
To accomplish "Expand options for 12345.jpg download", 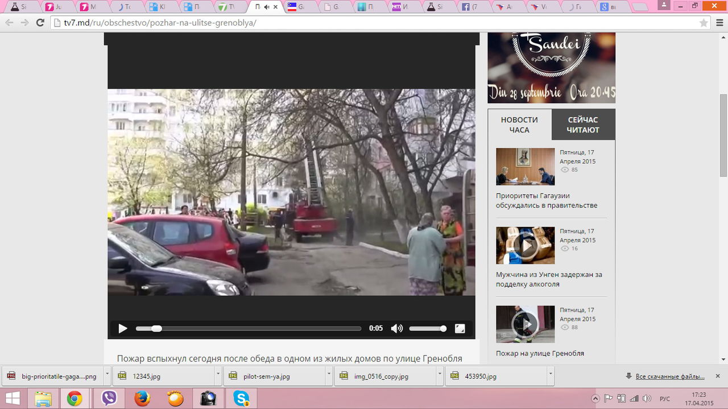I will point(218,376).
